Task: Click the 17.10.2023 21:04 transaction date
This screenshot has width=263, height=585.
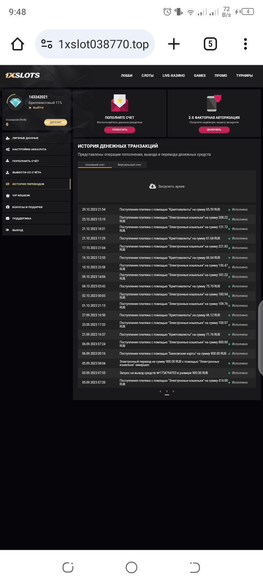Action: (94, 248)
